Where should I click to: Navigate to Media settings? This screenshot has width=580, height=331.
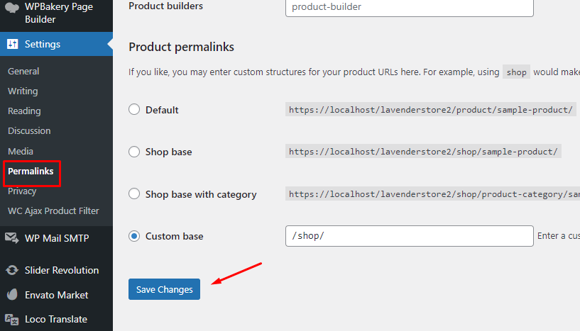point(21,151)
